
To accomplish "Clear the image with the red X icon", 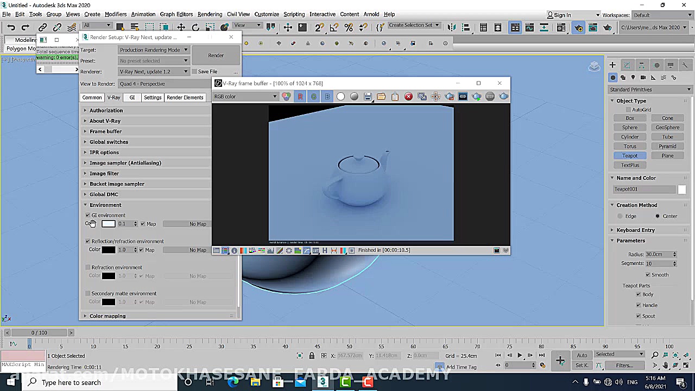I will [x=408, y=97].
